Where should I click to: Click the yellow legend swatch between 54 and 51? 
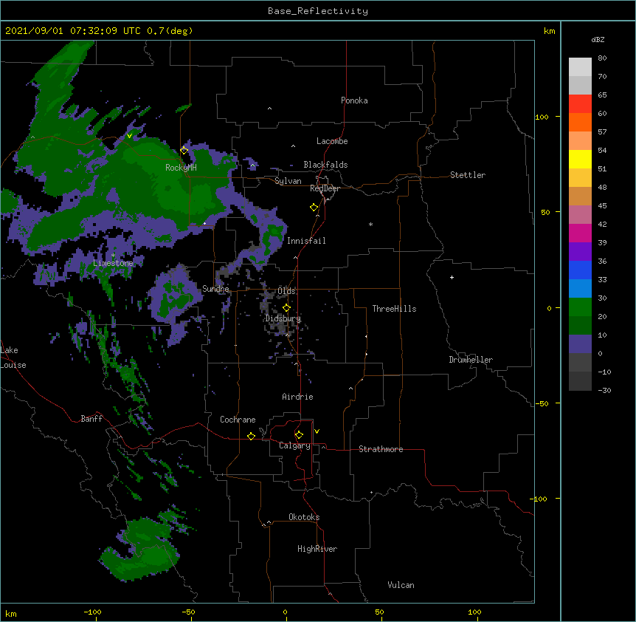(580, 159)
